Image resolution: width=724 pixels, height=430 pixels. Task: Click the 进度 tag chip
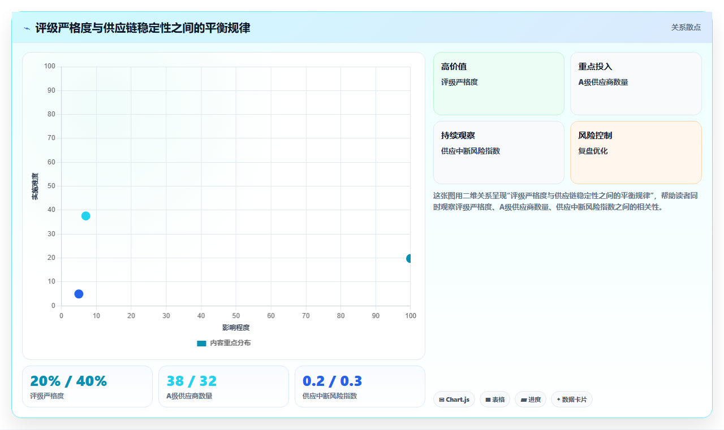coord(531,399)
